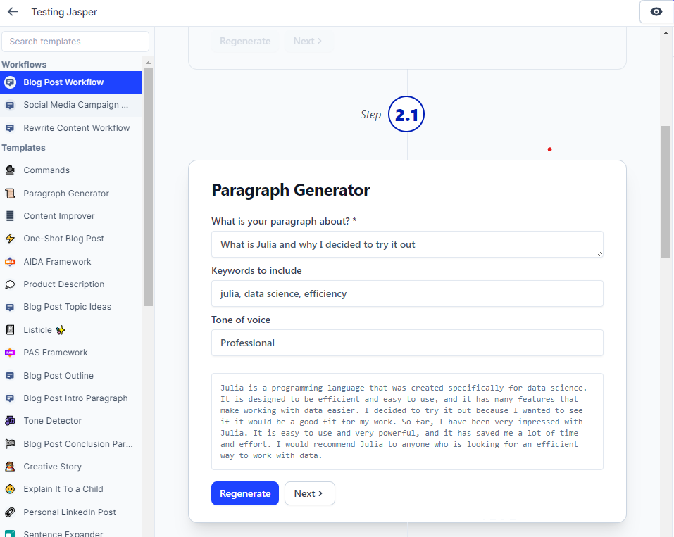This screenshot has width=674, height=537.
Task: Choose One-Shot Blog Post template
Action: pos(71,239)
